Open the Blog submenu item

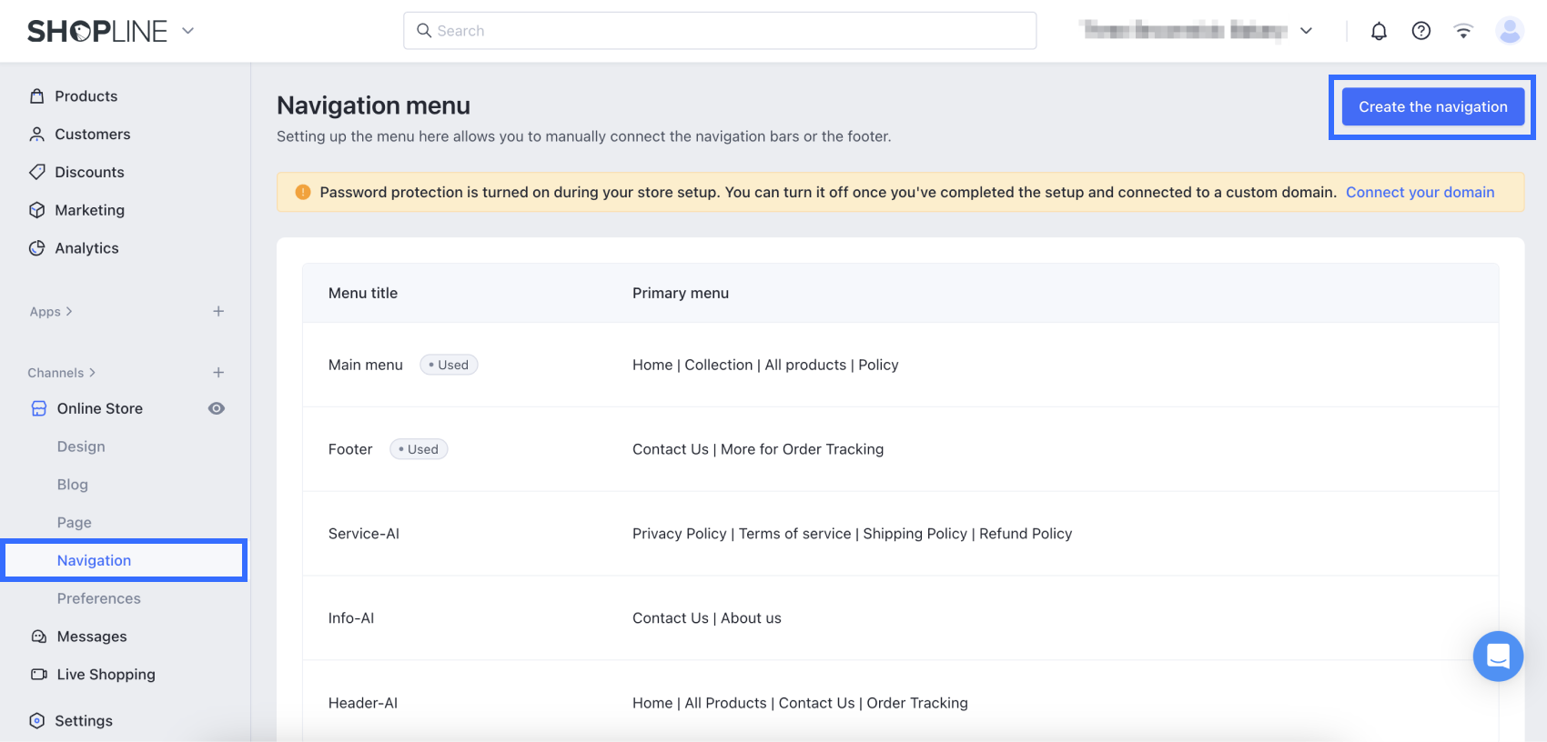click(x=73, y=485)
